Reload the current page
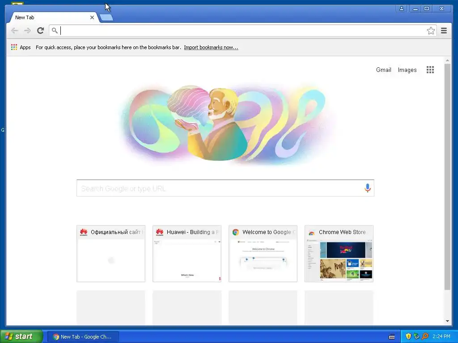This screenshot has height=343, width=458. 41,31
